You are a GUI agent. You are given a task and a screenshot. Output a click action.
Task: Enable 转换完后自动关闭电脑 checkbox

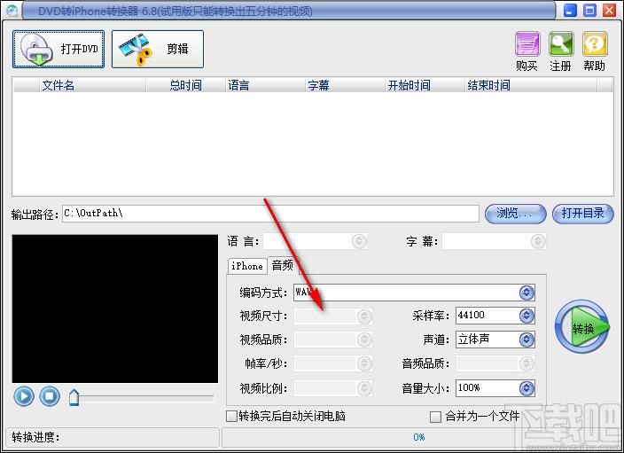[231, 417]
